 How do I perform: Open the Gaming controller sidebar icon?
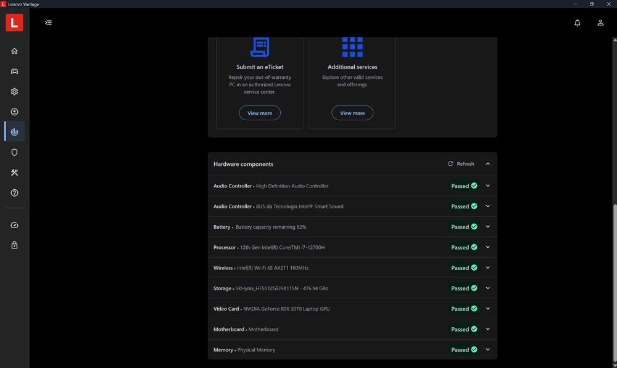(x=14, y=72)
